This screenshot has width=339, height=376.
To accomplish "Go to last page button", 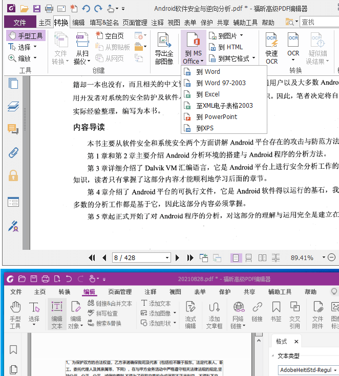I will click(190, 258).
